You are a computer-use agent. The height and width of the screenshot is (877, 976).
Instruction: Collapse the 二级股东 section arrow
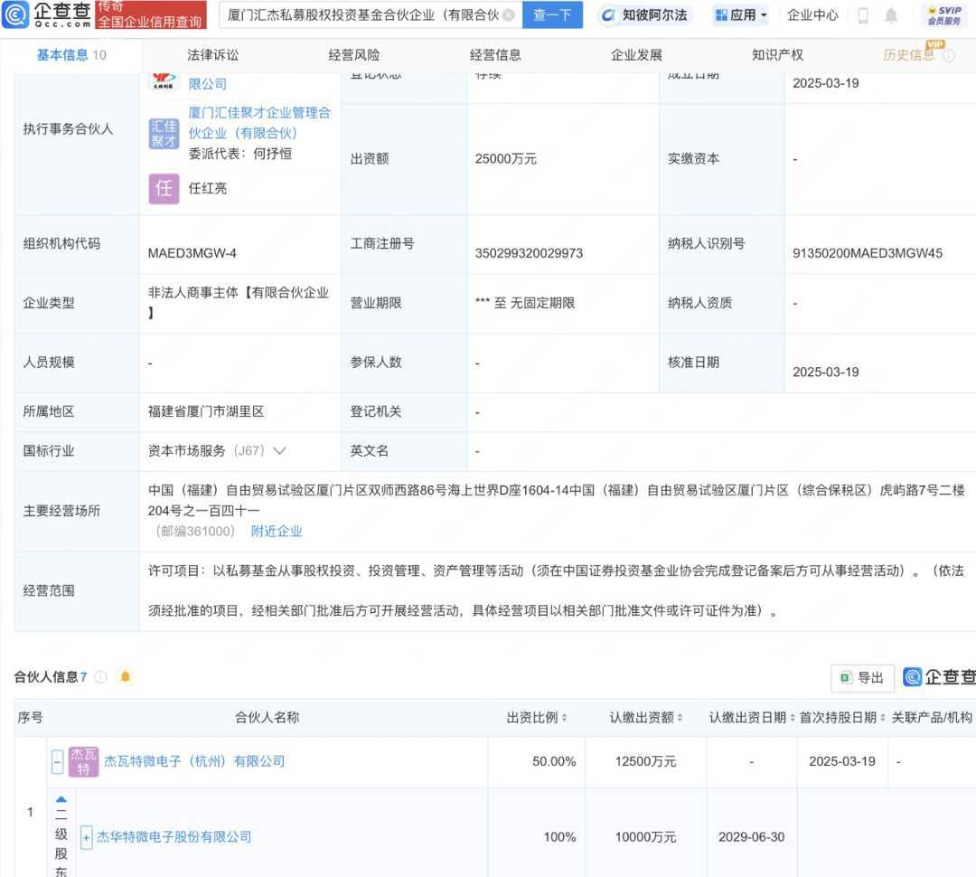tap(61, 799)
